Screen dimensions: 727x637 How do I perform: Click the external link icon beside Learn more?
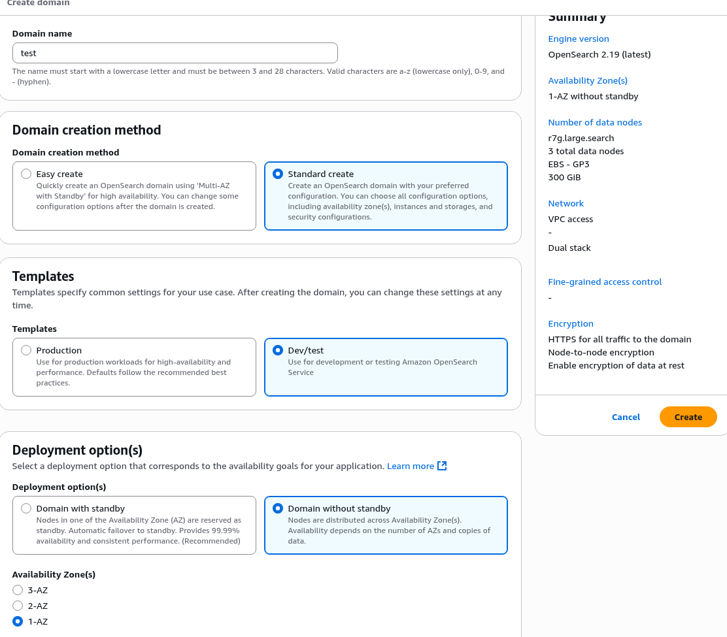tap(443, 466)
